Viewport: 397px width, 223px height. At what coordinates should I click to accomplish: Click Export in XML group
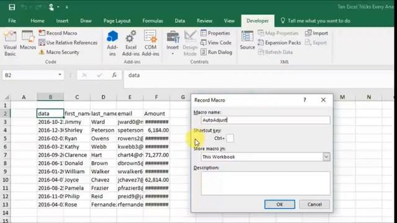(x=316, y=43)
